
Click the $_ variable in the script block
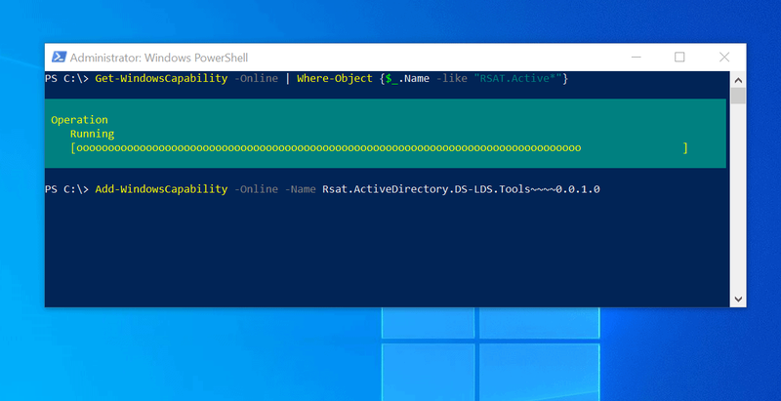pos(391,79)
